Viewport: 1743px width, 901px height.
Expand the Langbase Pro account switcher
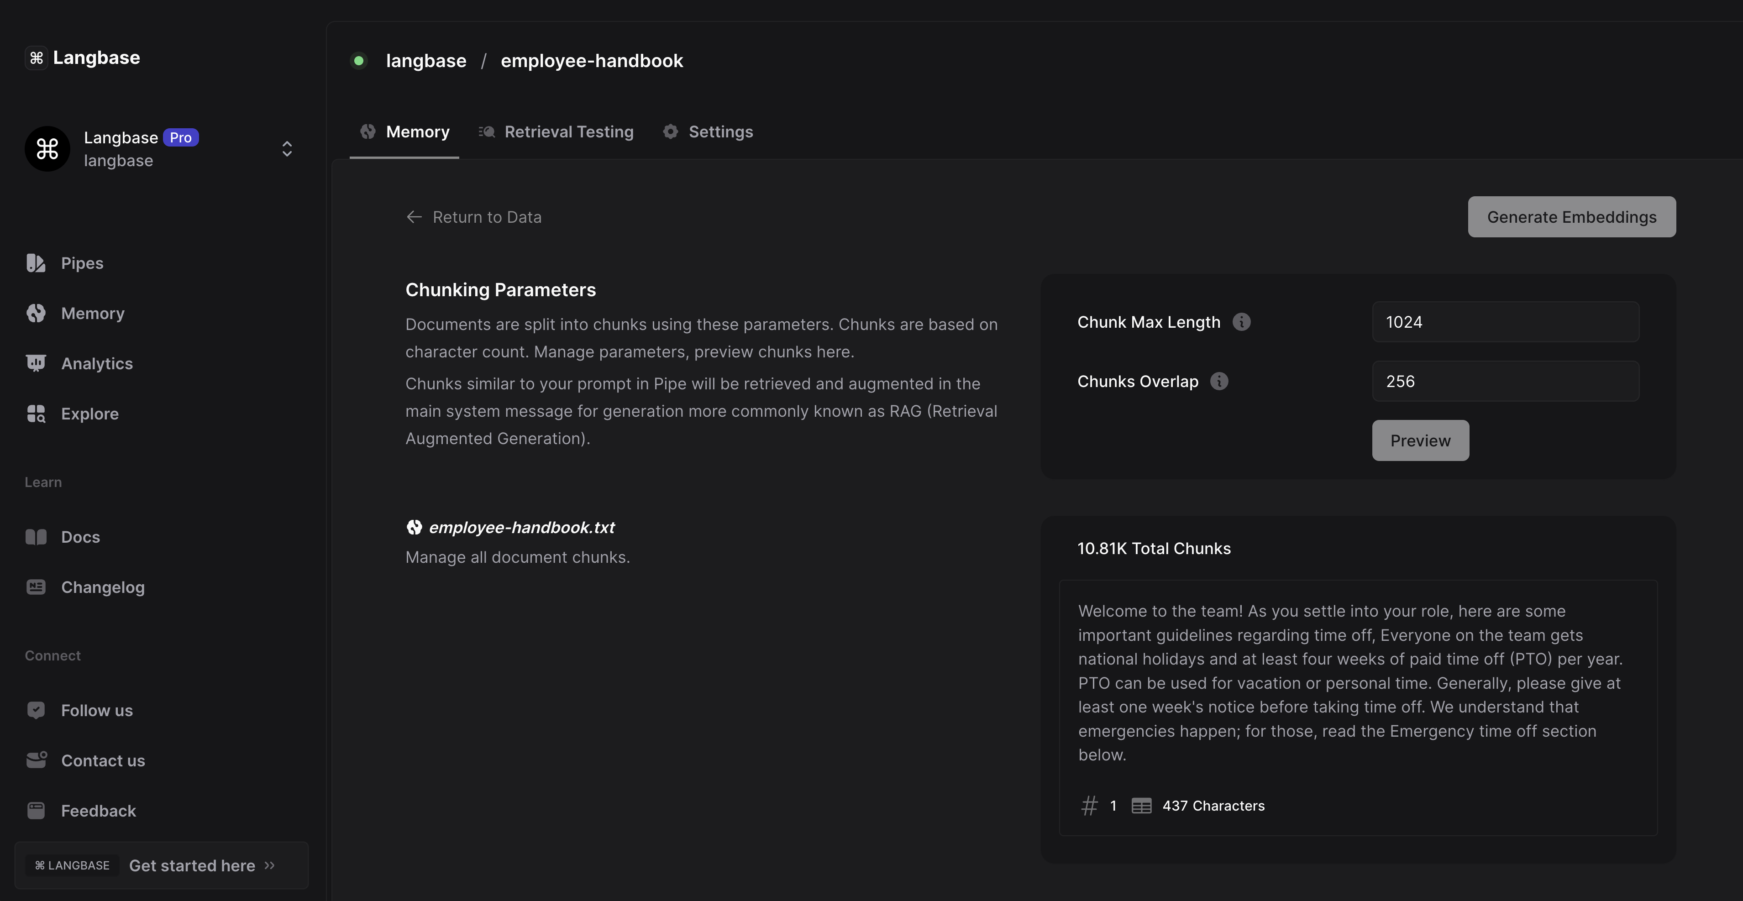coord(287,149)
